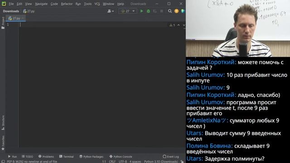Open the VCS menu
Image resolution: width=290 pixels, height=163 pixels.
(x=97, y=4)
